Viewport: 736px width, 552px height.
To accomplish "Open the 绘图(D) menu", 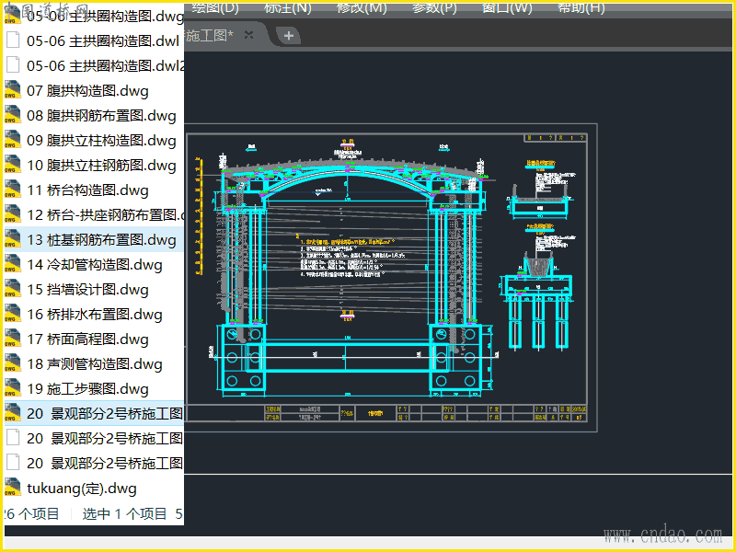I will (215, 8).
